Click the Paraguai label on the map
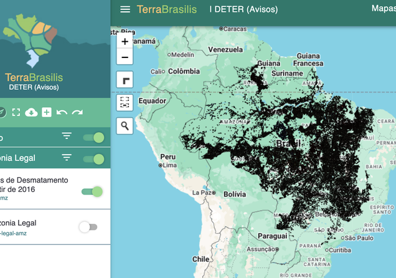The height and width of the screenshot is (278, 396). (273, 236)
